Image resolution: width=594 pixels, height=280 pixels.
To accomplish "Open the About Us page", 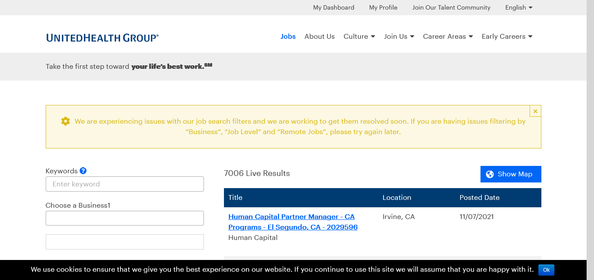I will point(320,37).
